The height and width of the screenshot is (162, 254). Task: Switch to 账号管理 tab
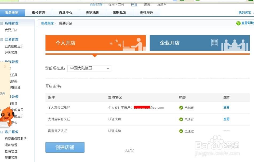38,13
